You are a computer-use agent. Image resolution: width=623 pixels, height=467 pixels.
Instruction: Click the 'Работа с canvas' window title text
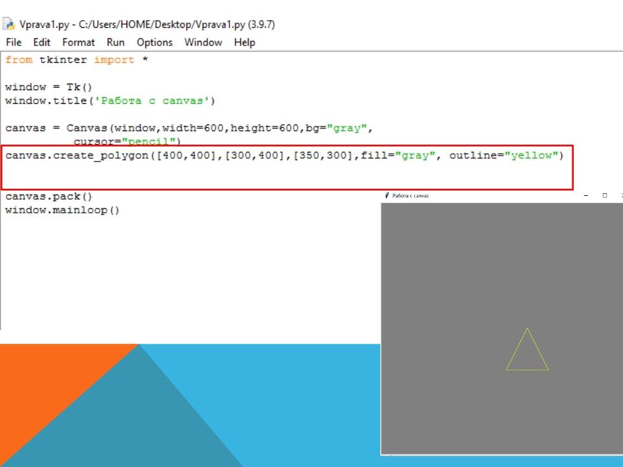tap(411, 195)
